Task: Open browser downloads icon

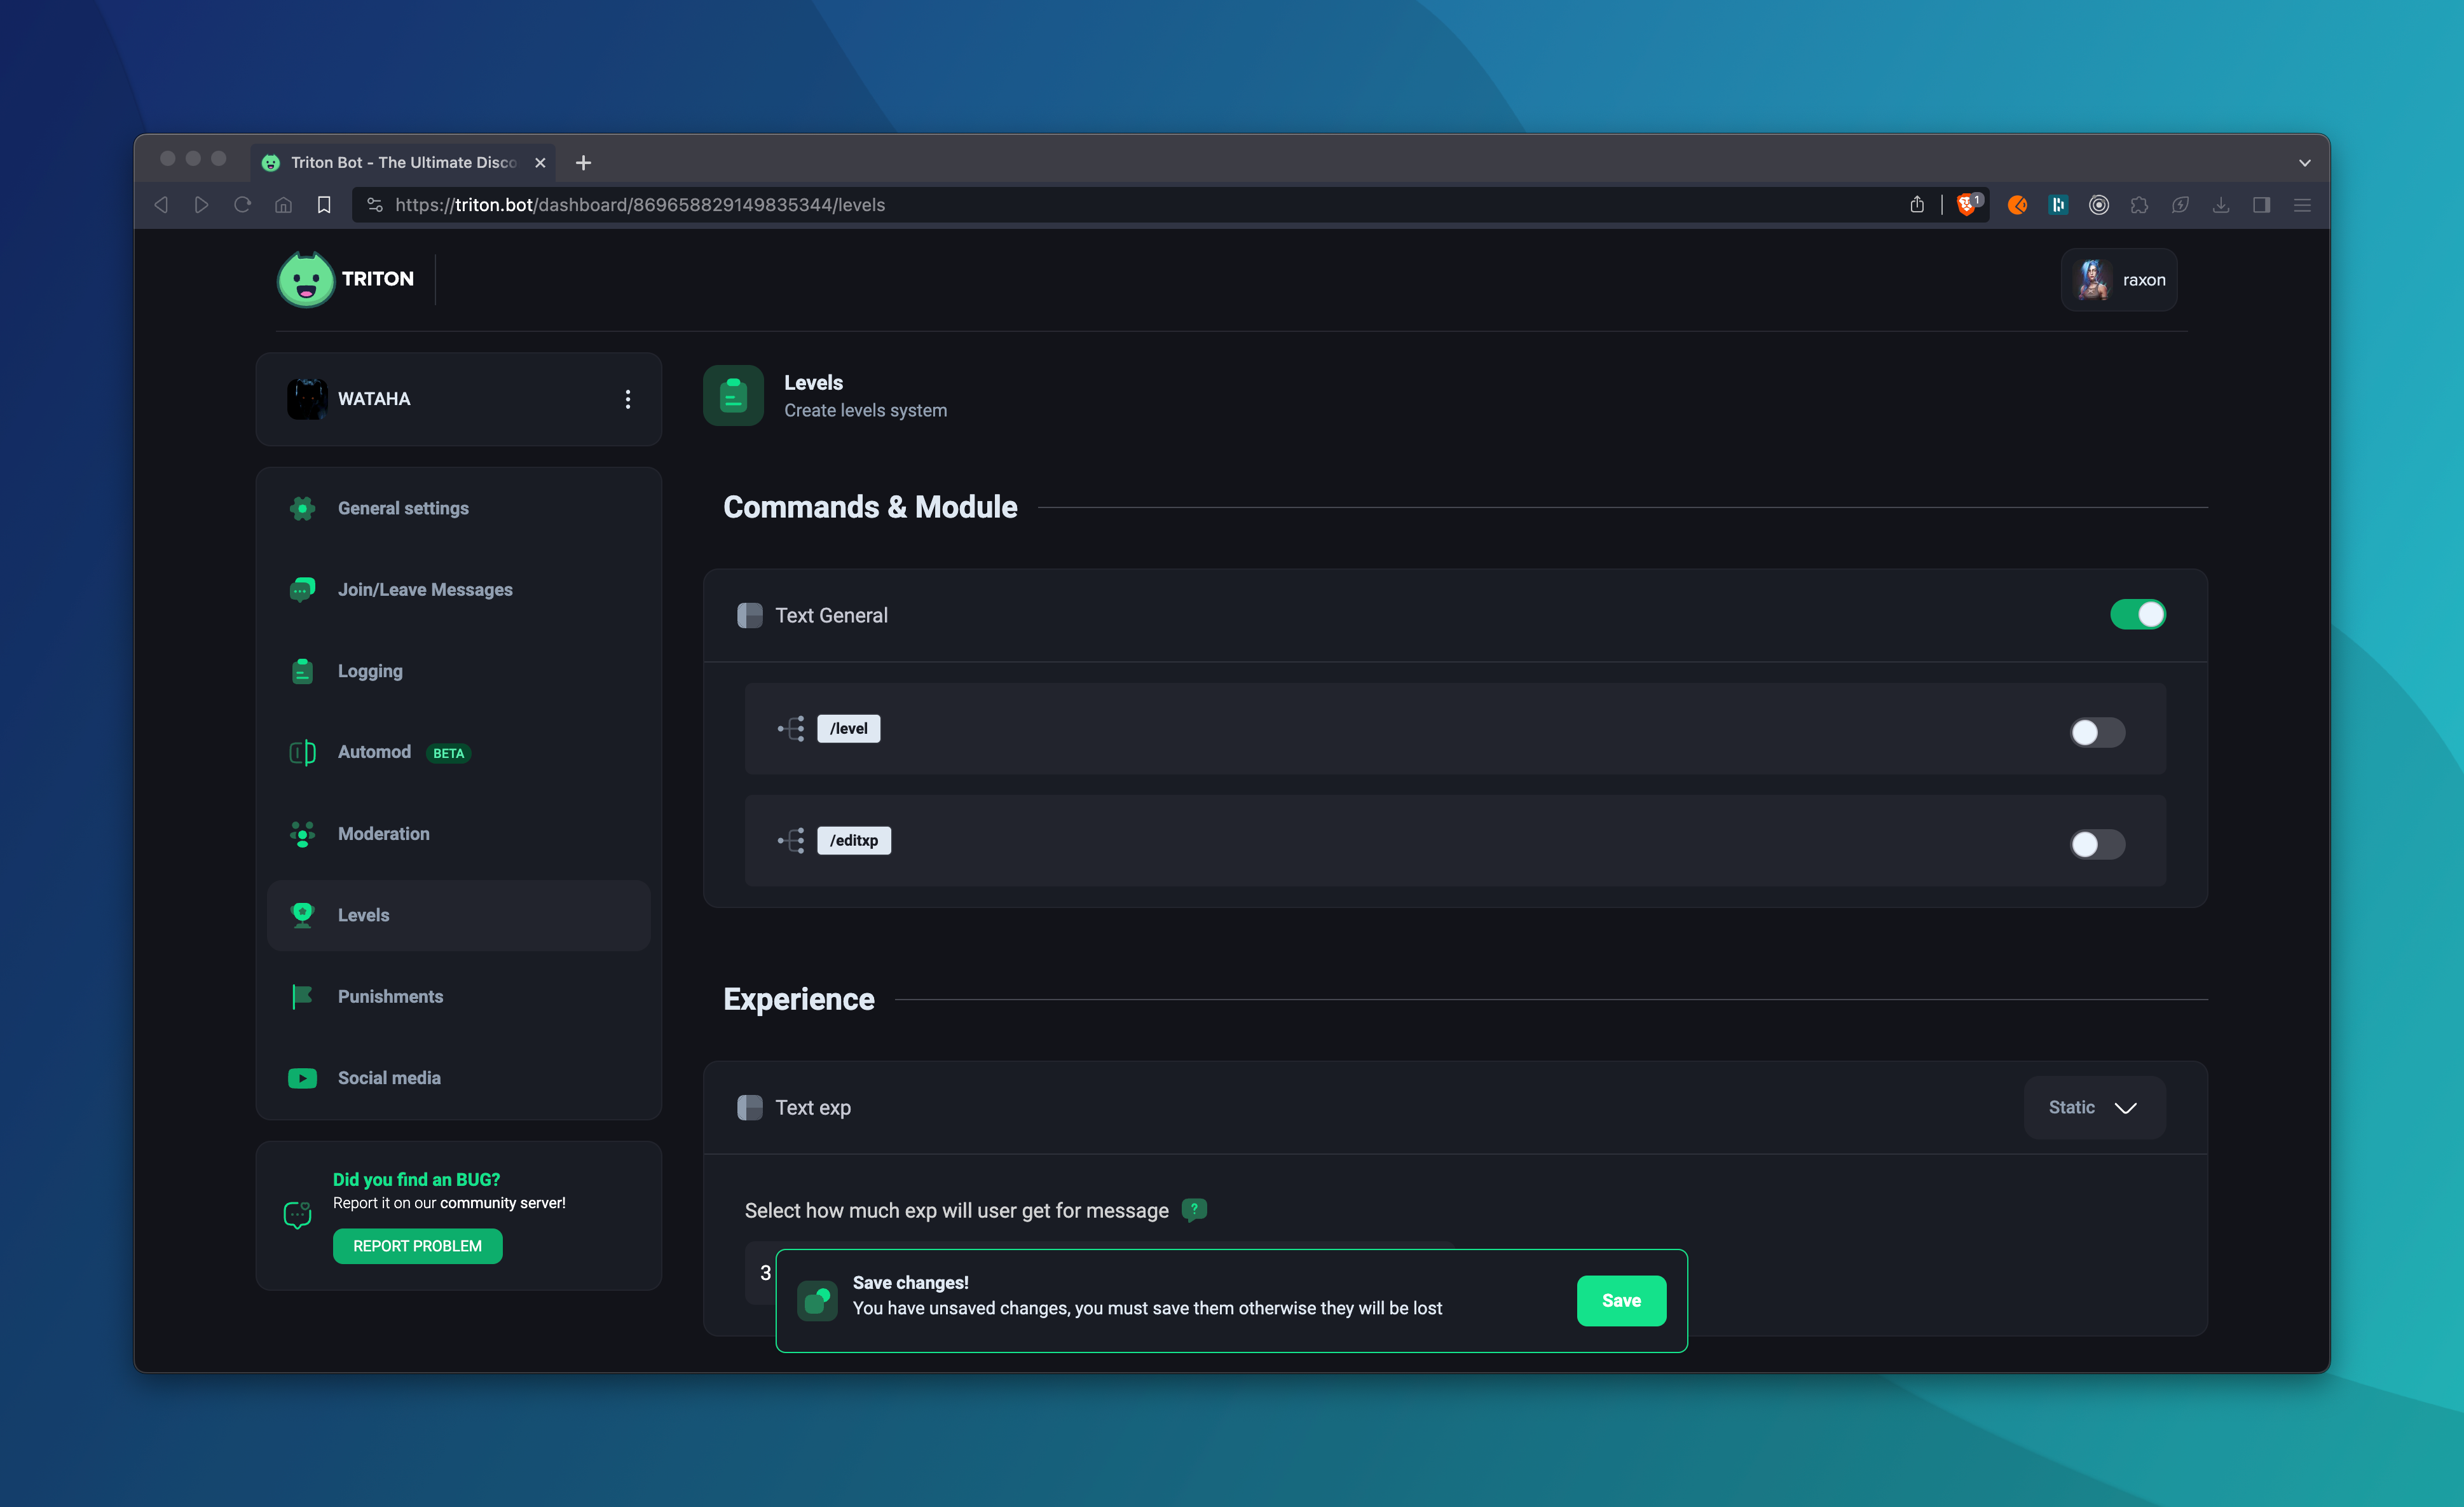Action: coord(2220,205)
